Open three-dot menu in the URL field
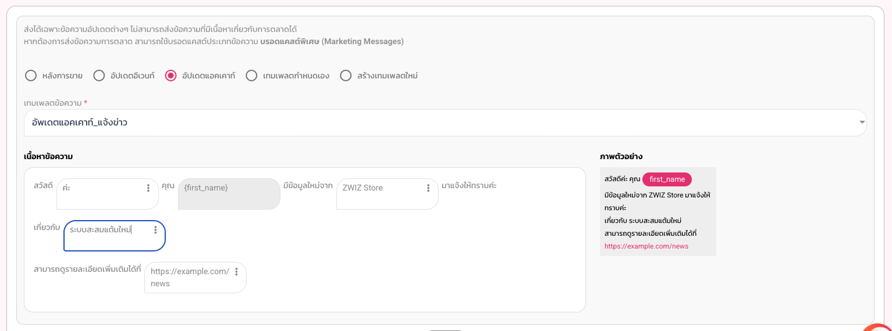The image size is (892, 331). click(x=236, y=272)
